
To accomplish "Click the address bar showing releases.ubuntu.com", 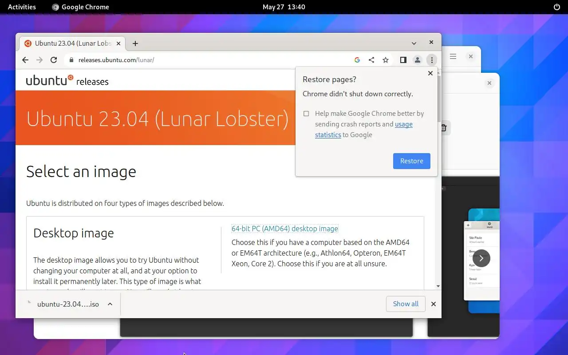I will tap(209, 60).
